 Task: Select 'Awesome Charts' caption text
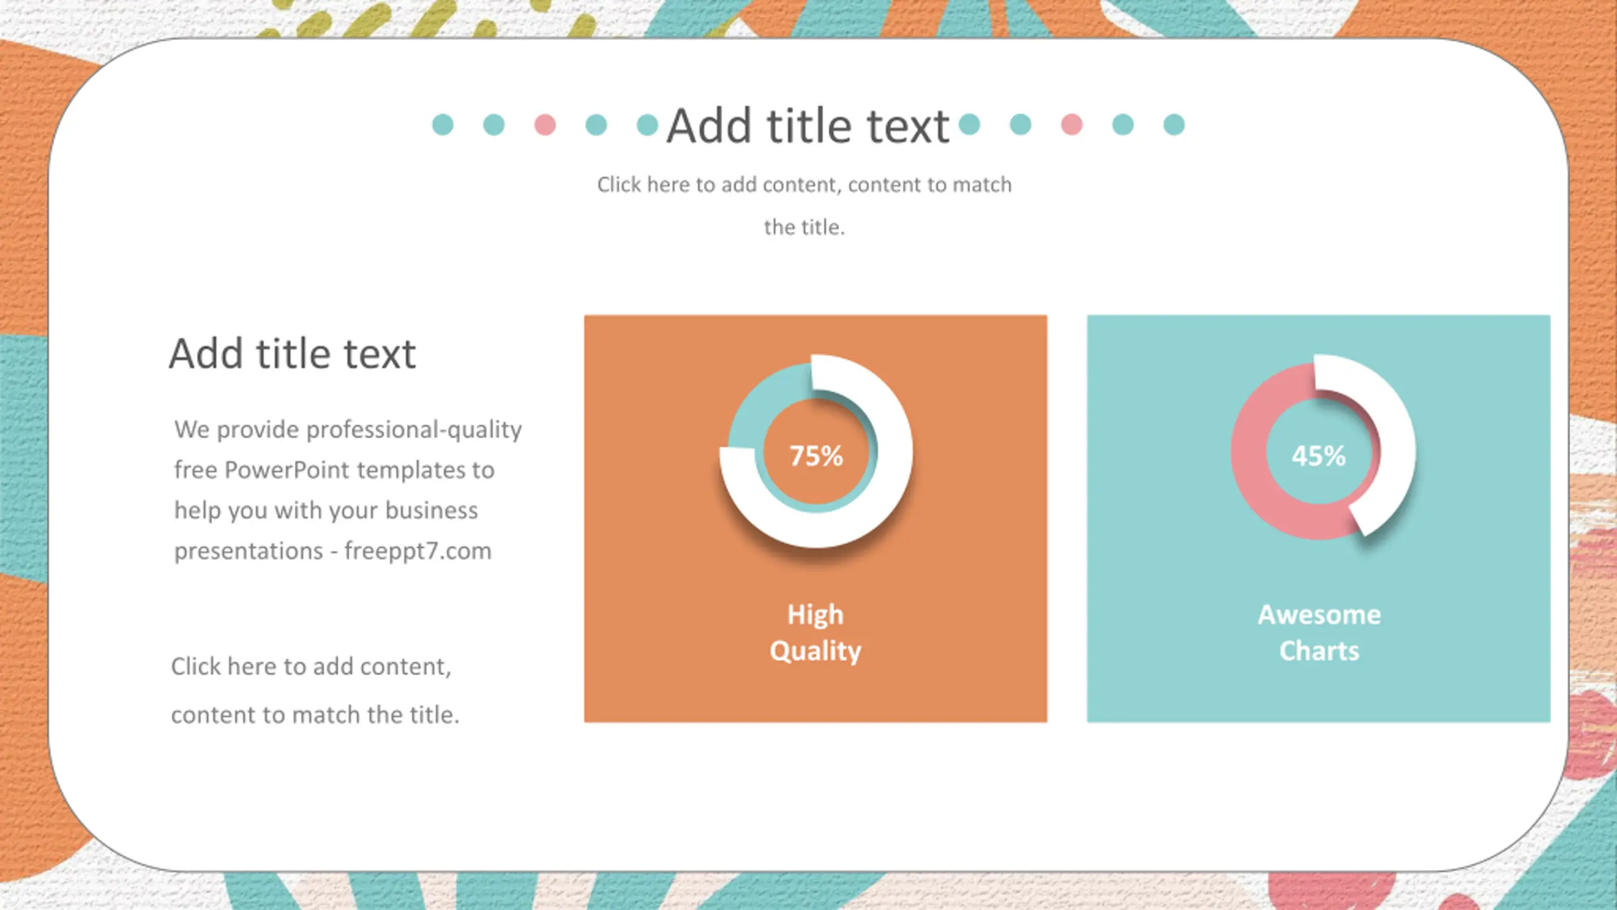click(1319, 633)
